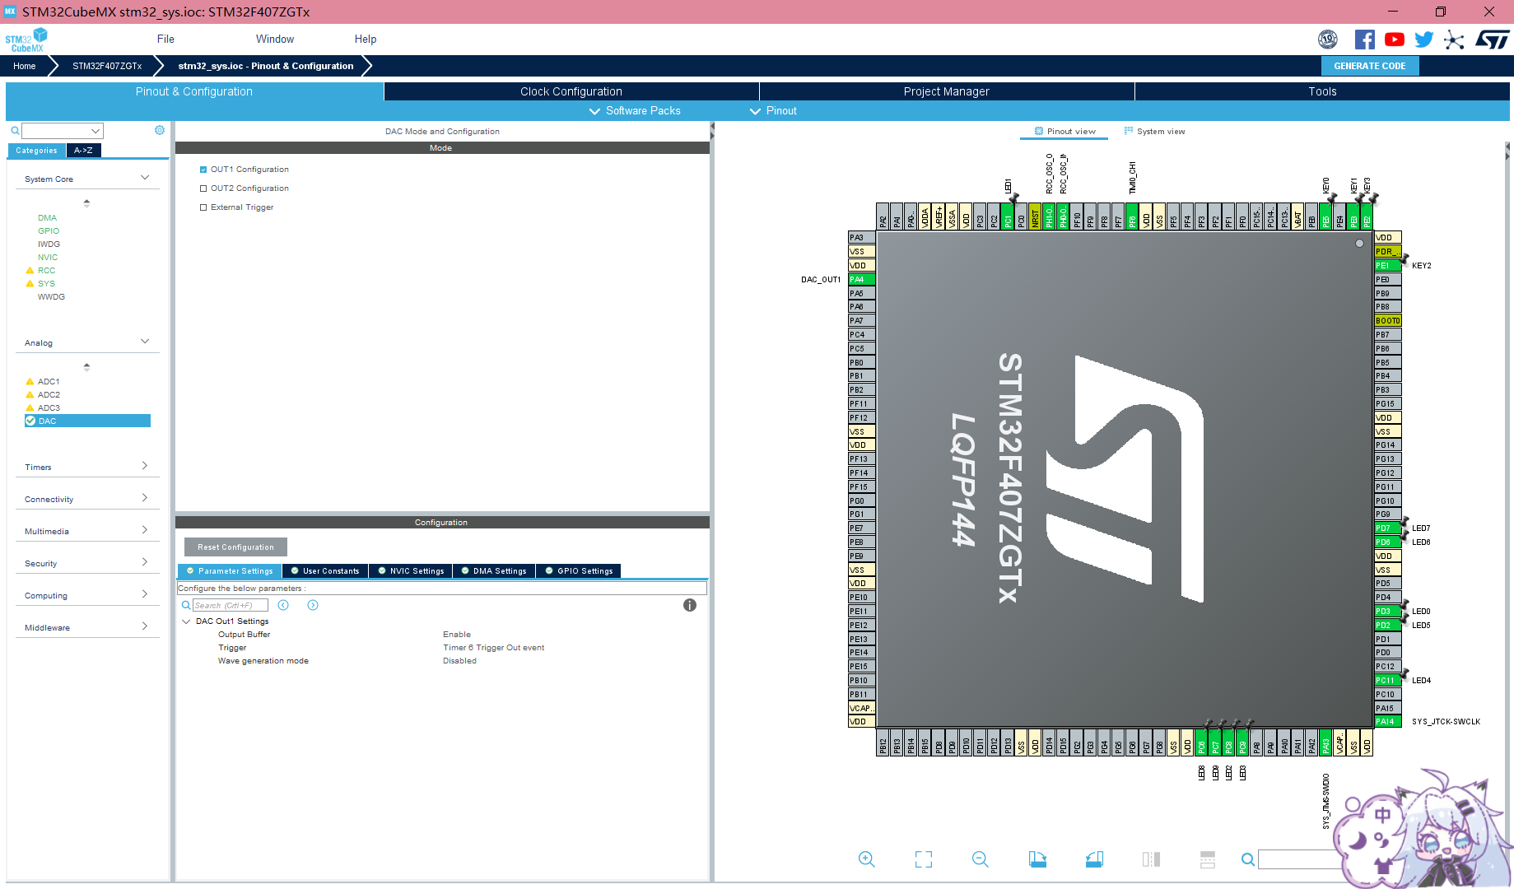The width and height of the screenshot is (1514, 889).
Task: Open the NVIC Settings tab
Action: tap(411, 570)
